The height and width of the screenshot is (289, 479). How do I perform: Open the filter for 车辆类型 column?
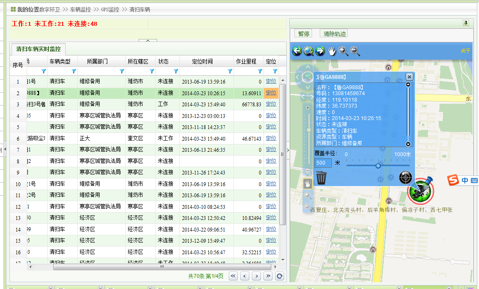tap(73, 71)
